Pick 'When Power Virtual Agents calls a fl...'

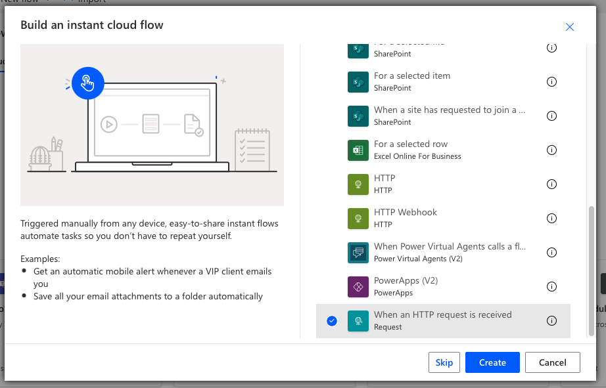450,246
